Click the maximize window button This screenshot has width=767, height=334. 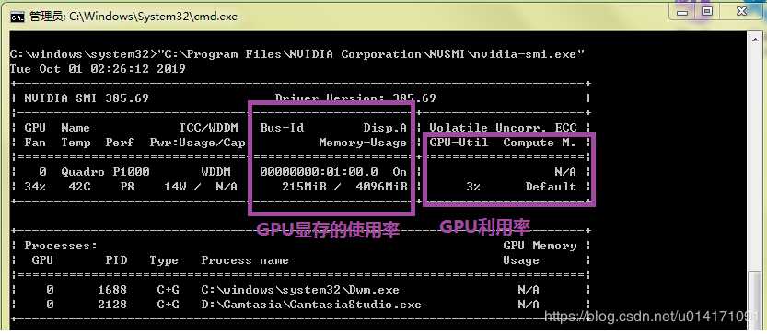(x=707, y=11)
